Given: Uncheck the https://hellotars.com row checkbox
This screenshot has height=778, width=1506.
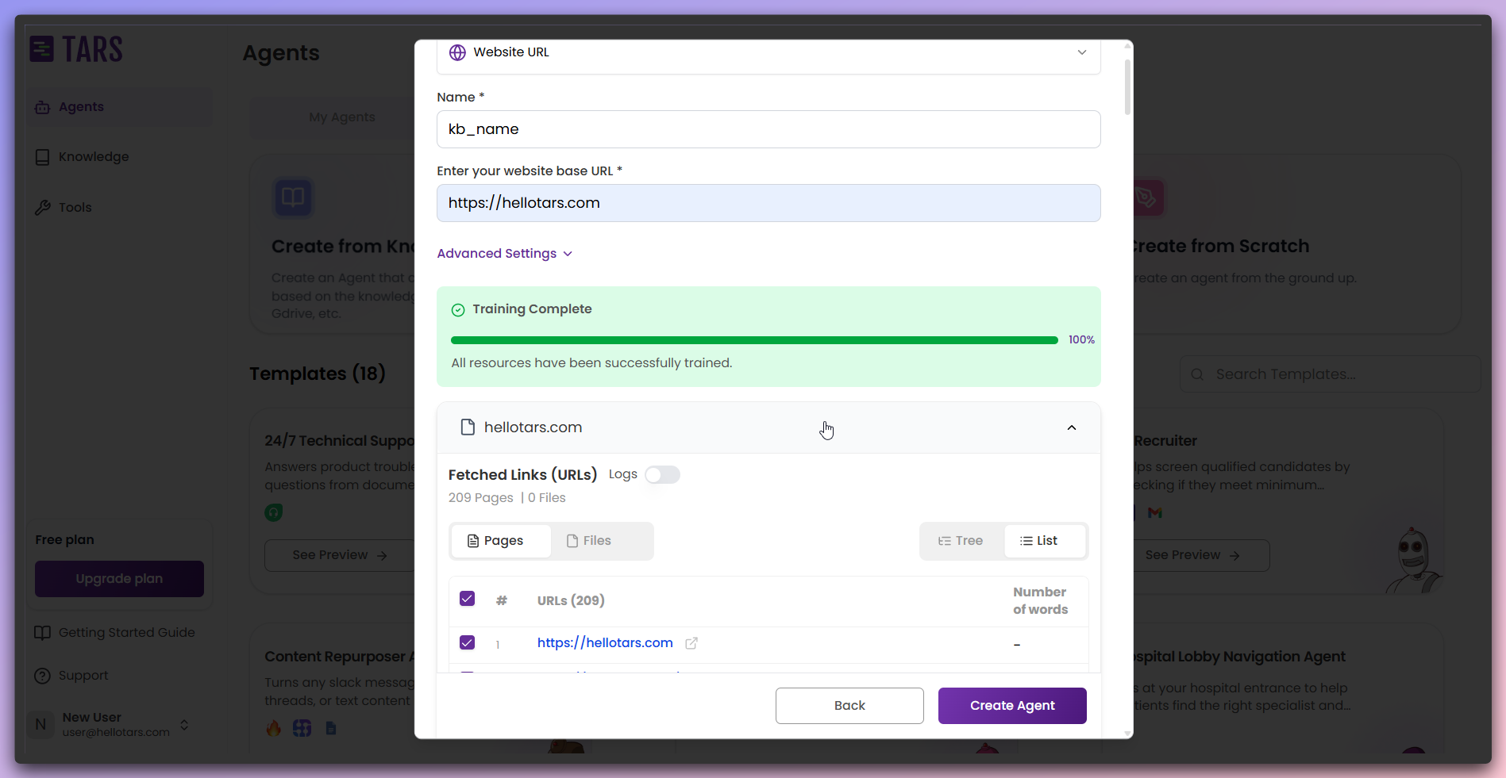Looking at the screenshot, I should [x=467, y=642].
